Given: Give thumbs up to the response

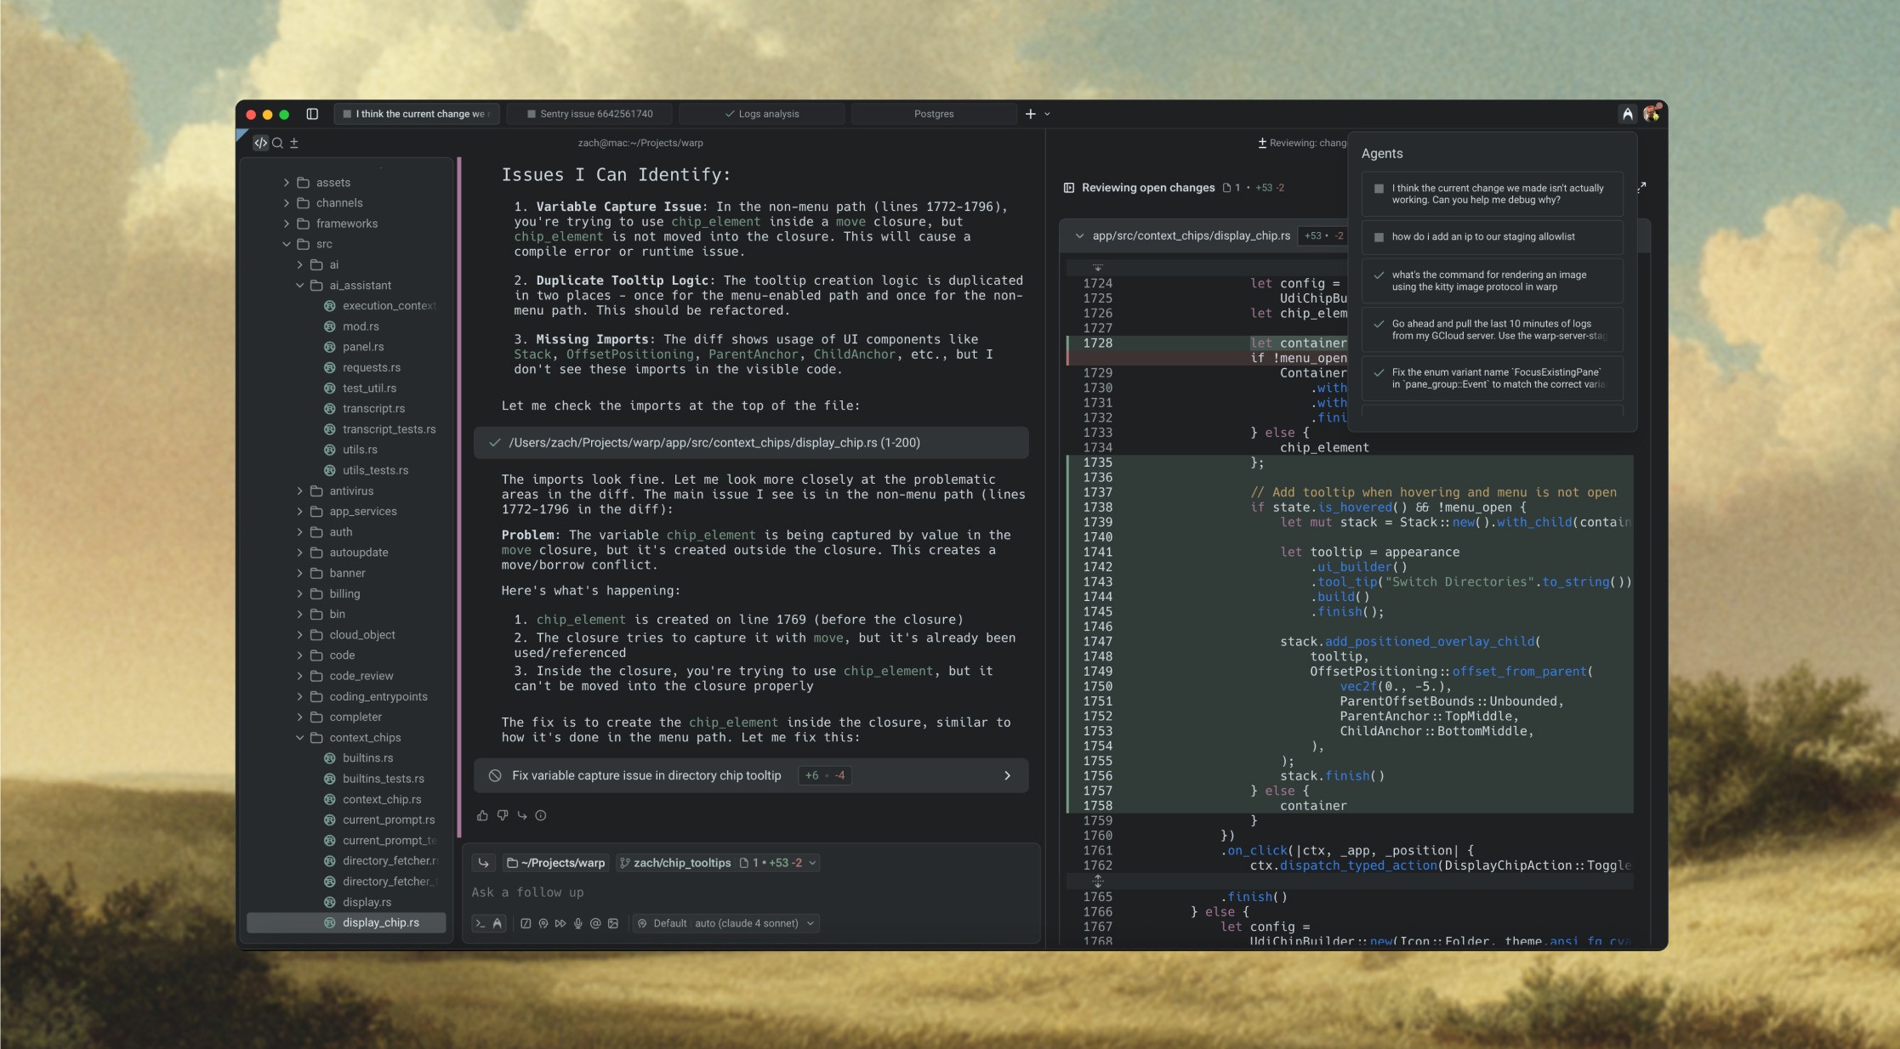Looking at the screenshot, I should click(x=482, y=815).
